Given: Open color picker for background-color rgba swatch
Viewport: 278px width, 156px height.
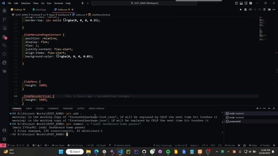Looking at the screenshot, I should coord(58,56).
